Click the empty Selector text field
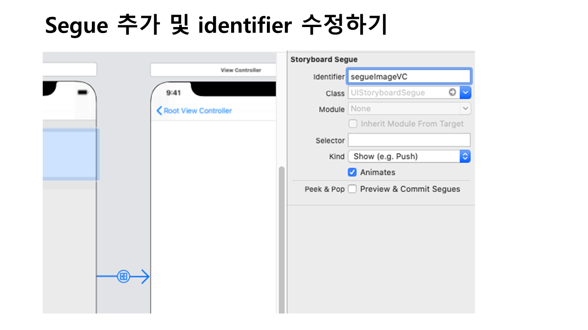 point(409,140)
